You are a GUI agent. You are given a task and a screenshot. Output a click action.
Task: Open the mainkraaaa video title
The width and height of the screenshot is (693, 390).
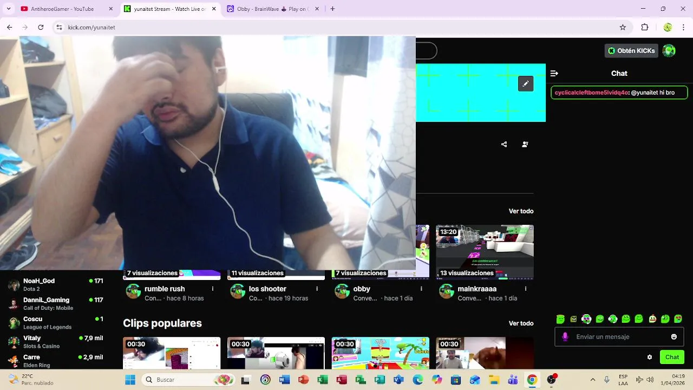(x=477, y=289)
